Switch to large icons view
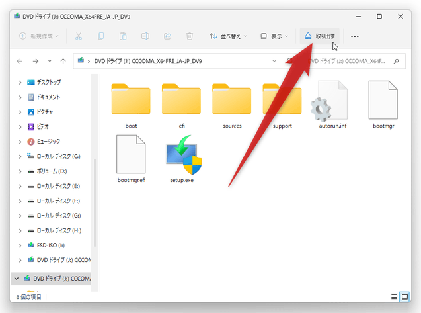The height and width of the screenshot is (313, 421). 404,297
